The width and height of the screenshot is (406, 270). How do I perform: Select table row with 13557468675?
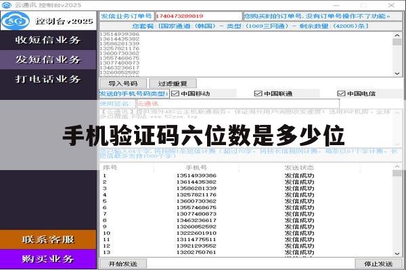pyautogui.click(x=246, y=207)
